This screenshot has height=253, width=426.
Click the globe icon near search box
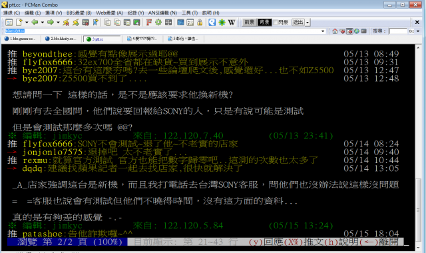(357, 31)
